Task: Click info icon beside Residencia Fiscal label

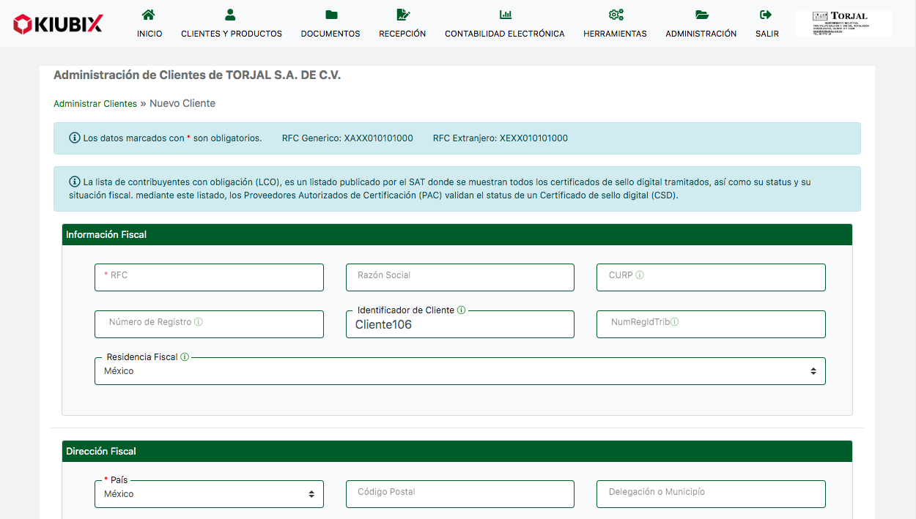Action: click(185, 357)
